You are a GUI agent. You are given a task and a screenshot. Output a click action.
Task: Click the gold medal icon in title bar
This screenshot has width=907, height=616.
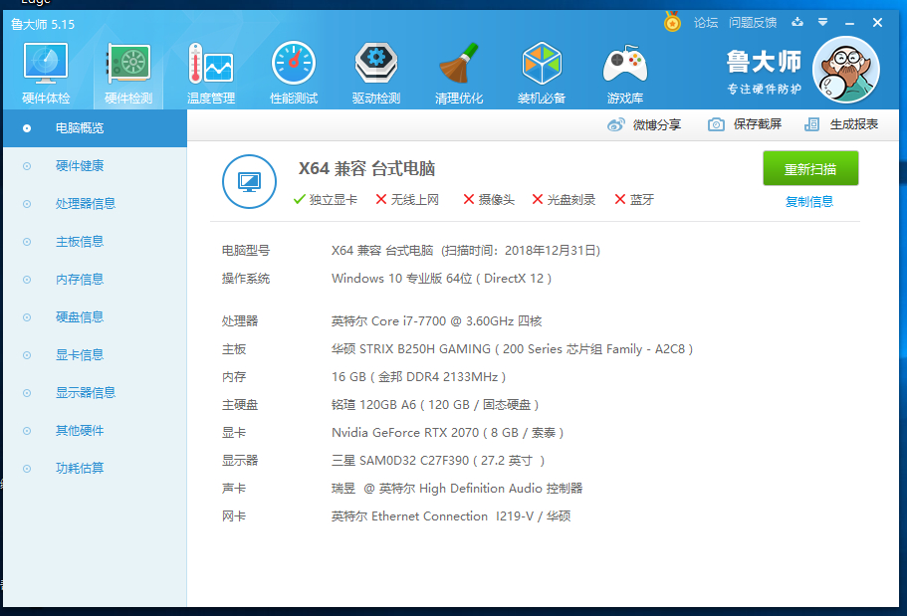pyautogui.click(x=672, y=22)
